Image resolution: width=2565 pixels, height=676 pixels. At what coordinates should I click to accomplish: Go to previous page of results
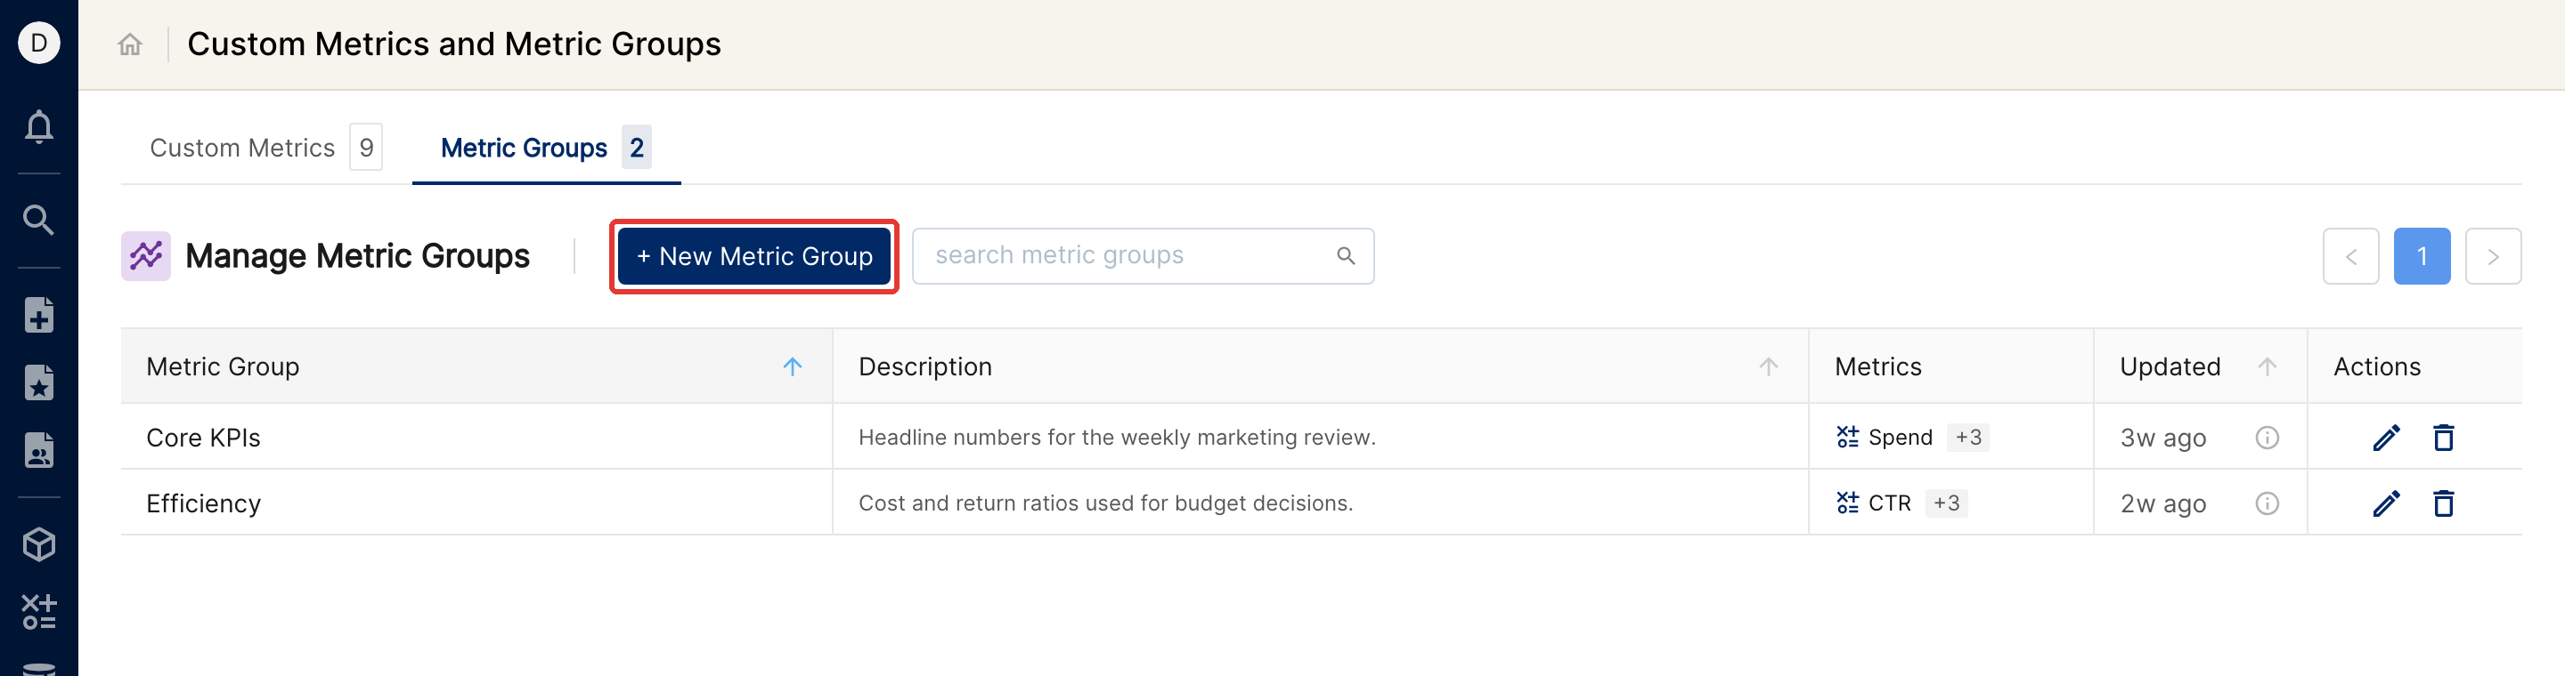pos(2351,256)
